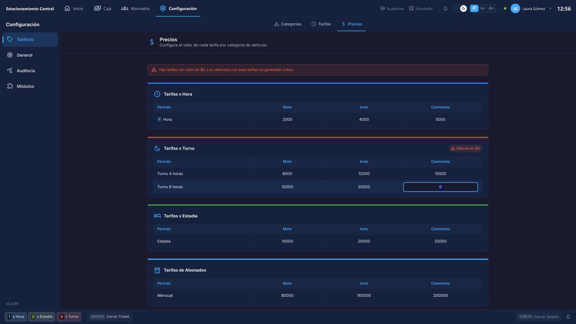The width and height of the screenshot is (576, 324).
Task: Click Cerrar Sesión button
Action: [539, 317]
